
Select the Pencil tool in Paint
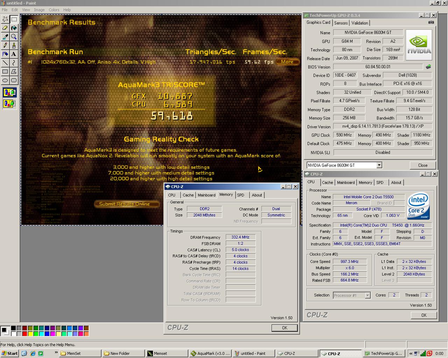[x=5, y=45]
